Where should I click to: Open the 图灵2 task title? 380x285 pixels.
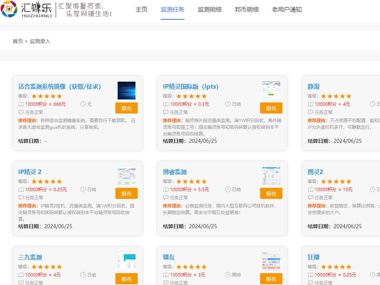point(315,172)
